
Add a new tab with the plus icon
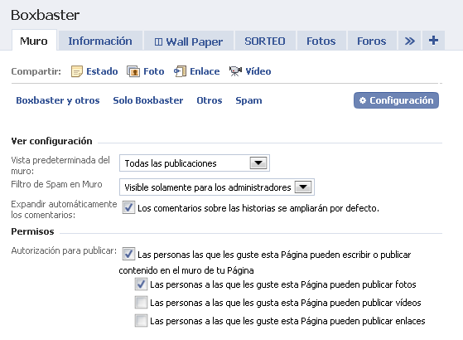click(433, 41)
